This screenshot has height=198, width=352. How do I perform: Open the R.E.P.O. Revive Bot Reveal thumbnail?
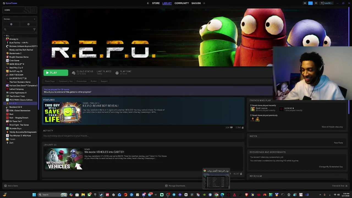click(x=63, y=113)
